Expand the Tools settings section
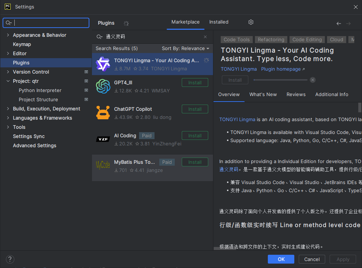 pos(8,127)
